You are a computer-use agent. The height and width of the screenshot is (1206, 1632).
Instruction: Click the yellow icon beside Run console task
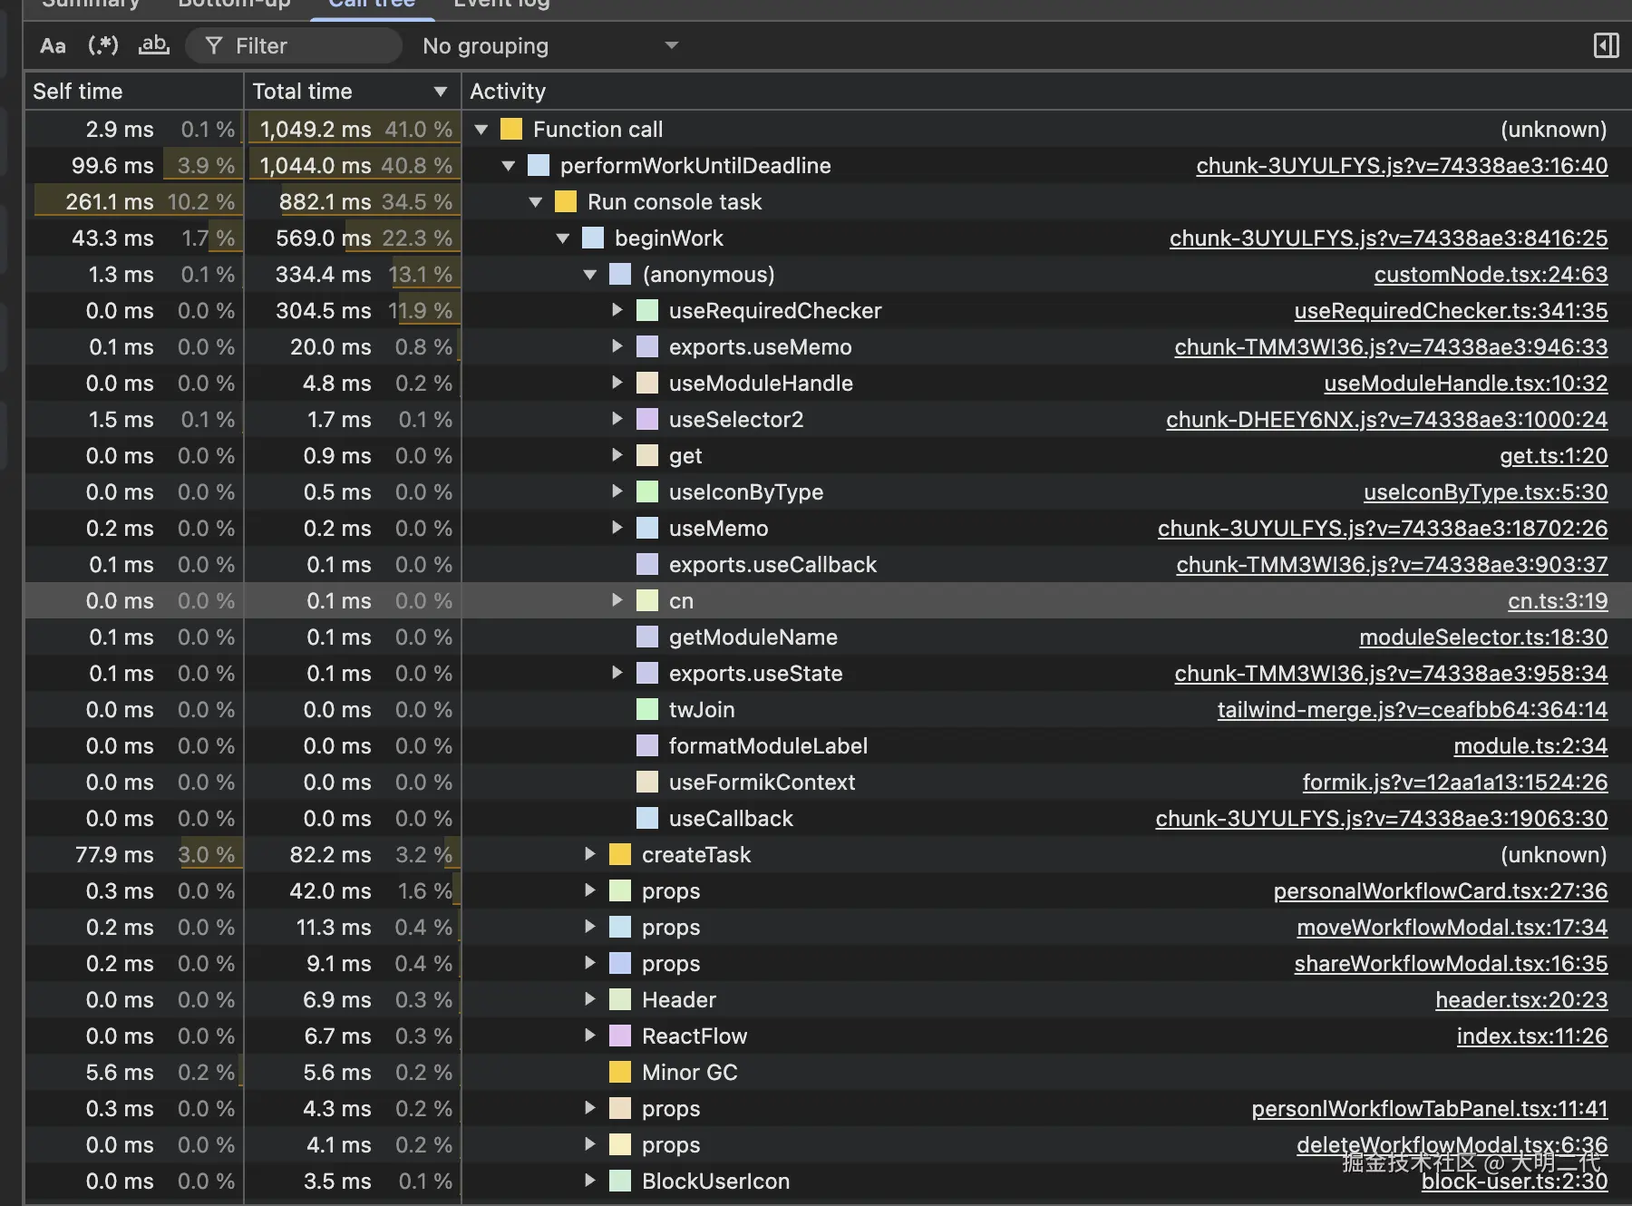coord(565,201)
